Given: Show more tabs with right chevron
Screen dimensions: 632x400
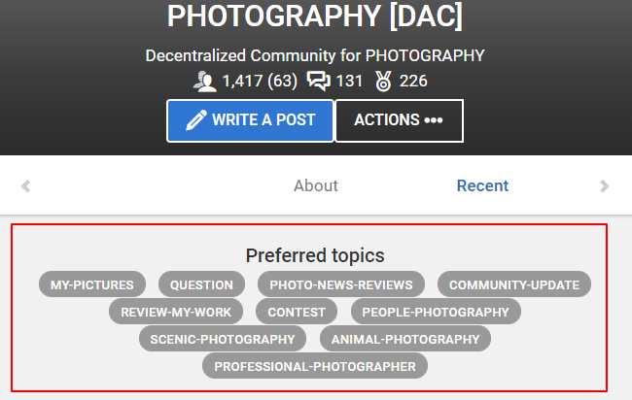Looking at the screenshot, I should click(x=604, y=185).
